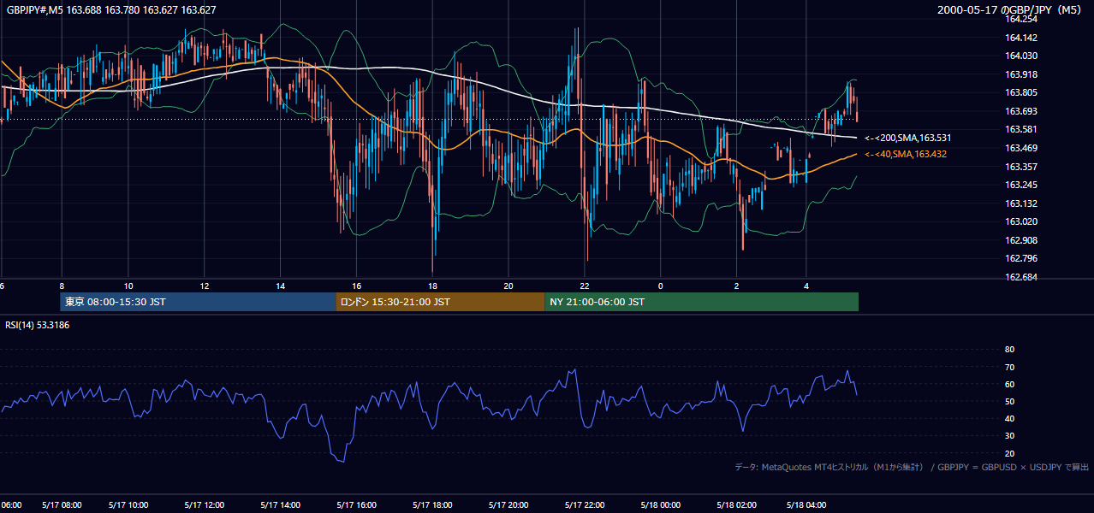Click price axis value 162.796
Screen dimensions: 1094x513
[1021, 258]
